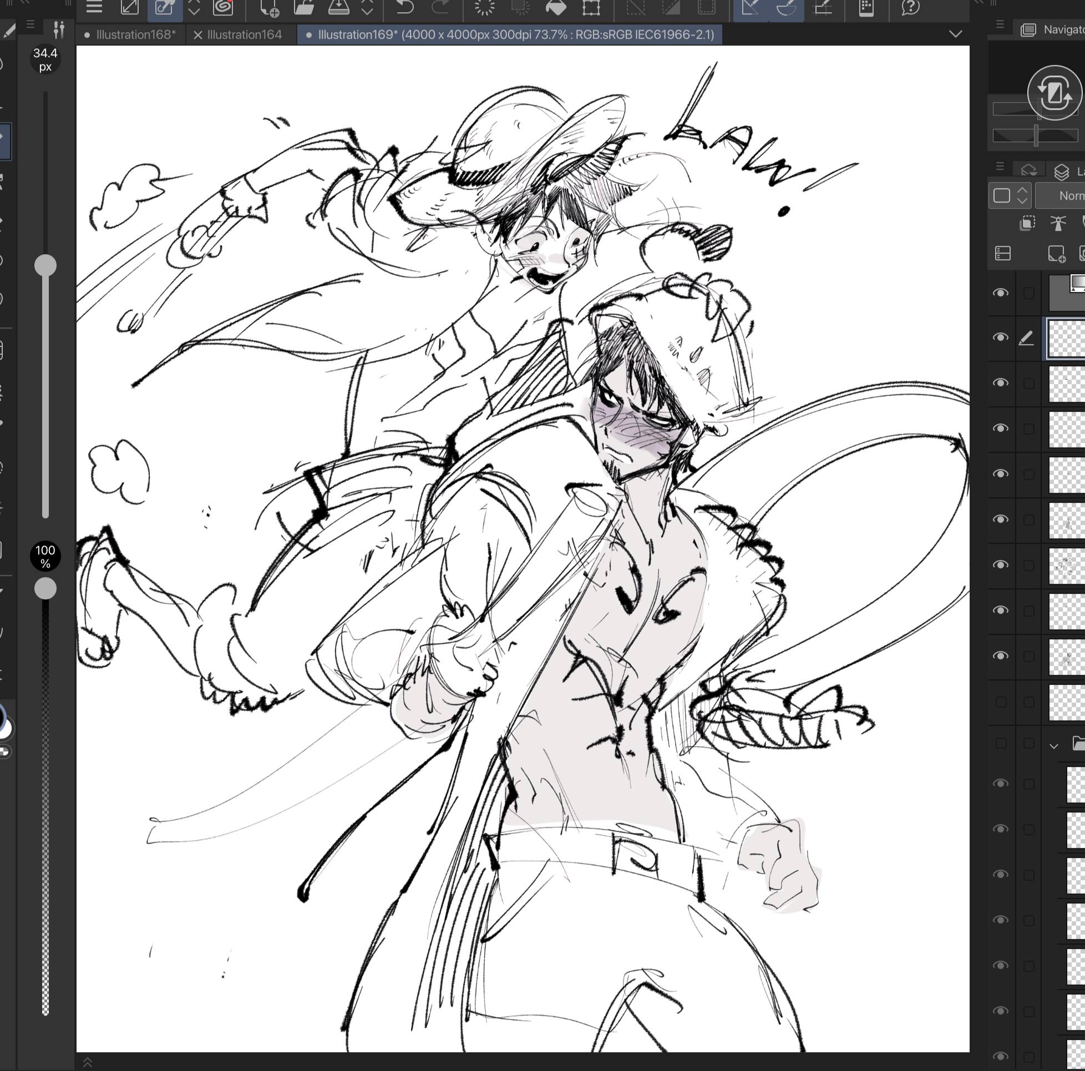Click the Navigator zoom slider
Screen dimensions: 1085x1071
point(1035,109)
